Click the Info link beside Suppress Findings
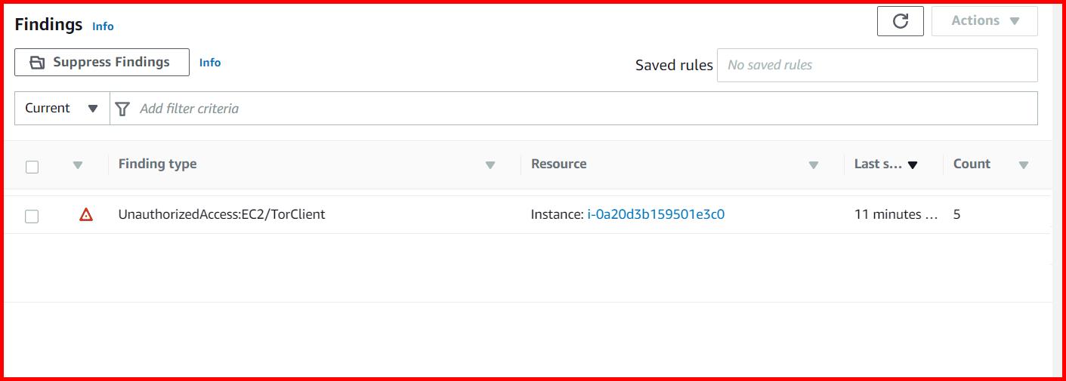The width and height of the screenshot is (1066, 381). click(210, 63)
